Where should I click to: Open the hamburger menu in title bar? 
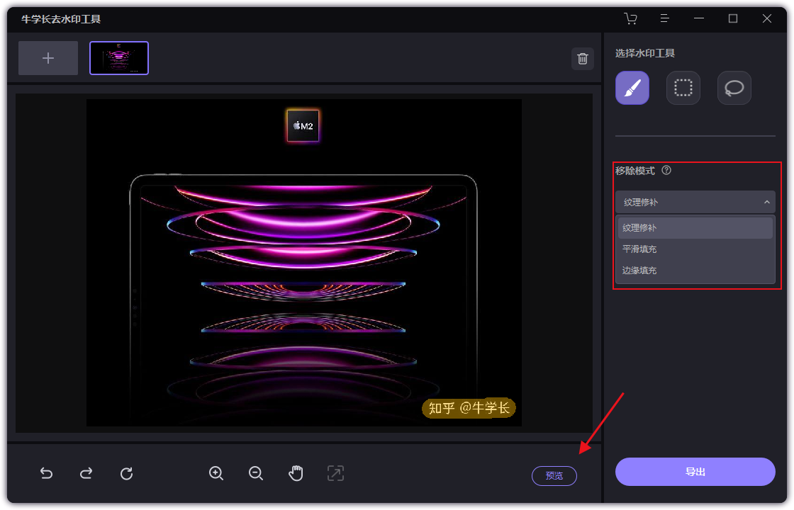pos(665,18)
